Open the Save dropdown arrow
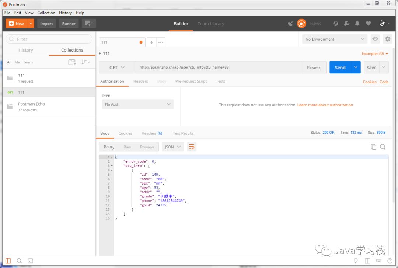This screenshot has width=398, height=268. pos(384,68)
